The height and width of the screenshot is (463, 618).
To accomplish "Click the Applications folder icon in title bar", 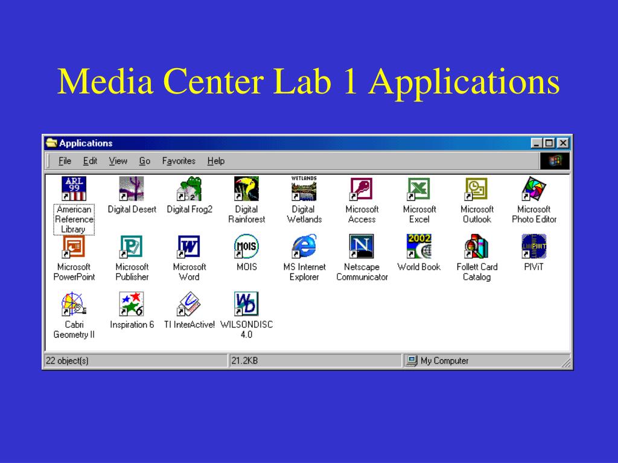I will click(x=52, y=142).
